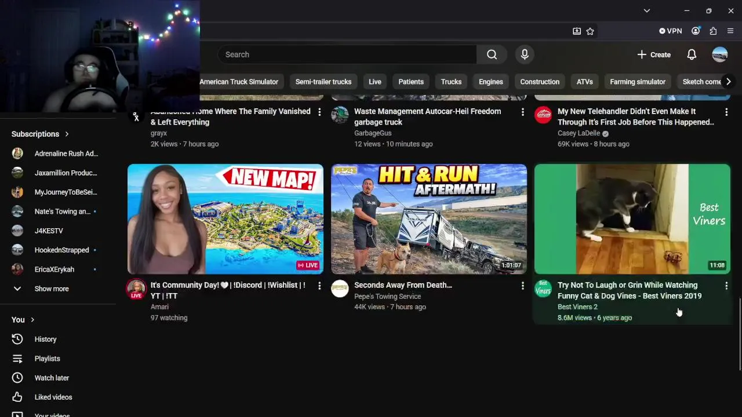Open Seconds Away From Death title
The image size is (742, 417).
coord(403,285)
